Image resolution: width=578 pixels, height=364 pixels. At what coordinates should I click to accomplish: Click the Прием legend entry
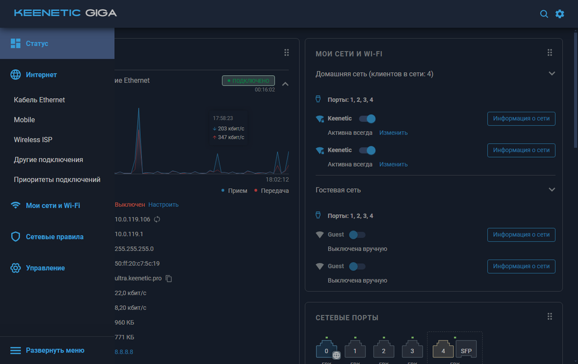(x=234, y=190)
